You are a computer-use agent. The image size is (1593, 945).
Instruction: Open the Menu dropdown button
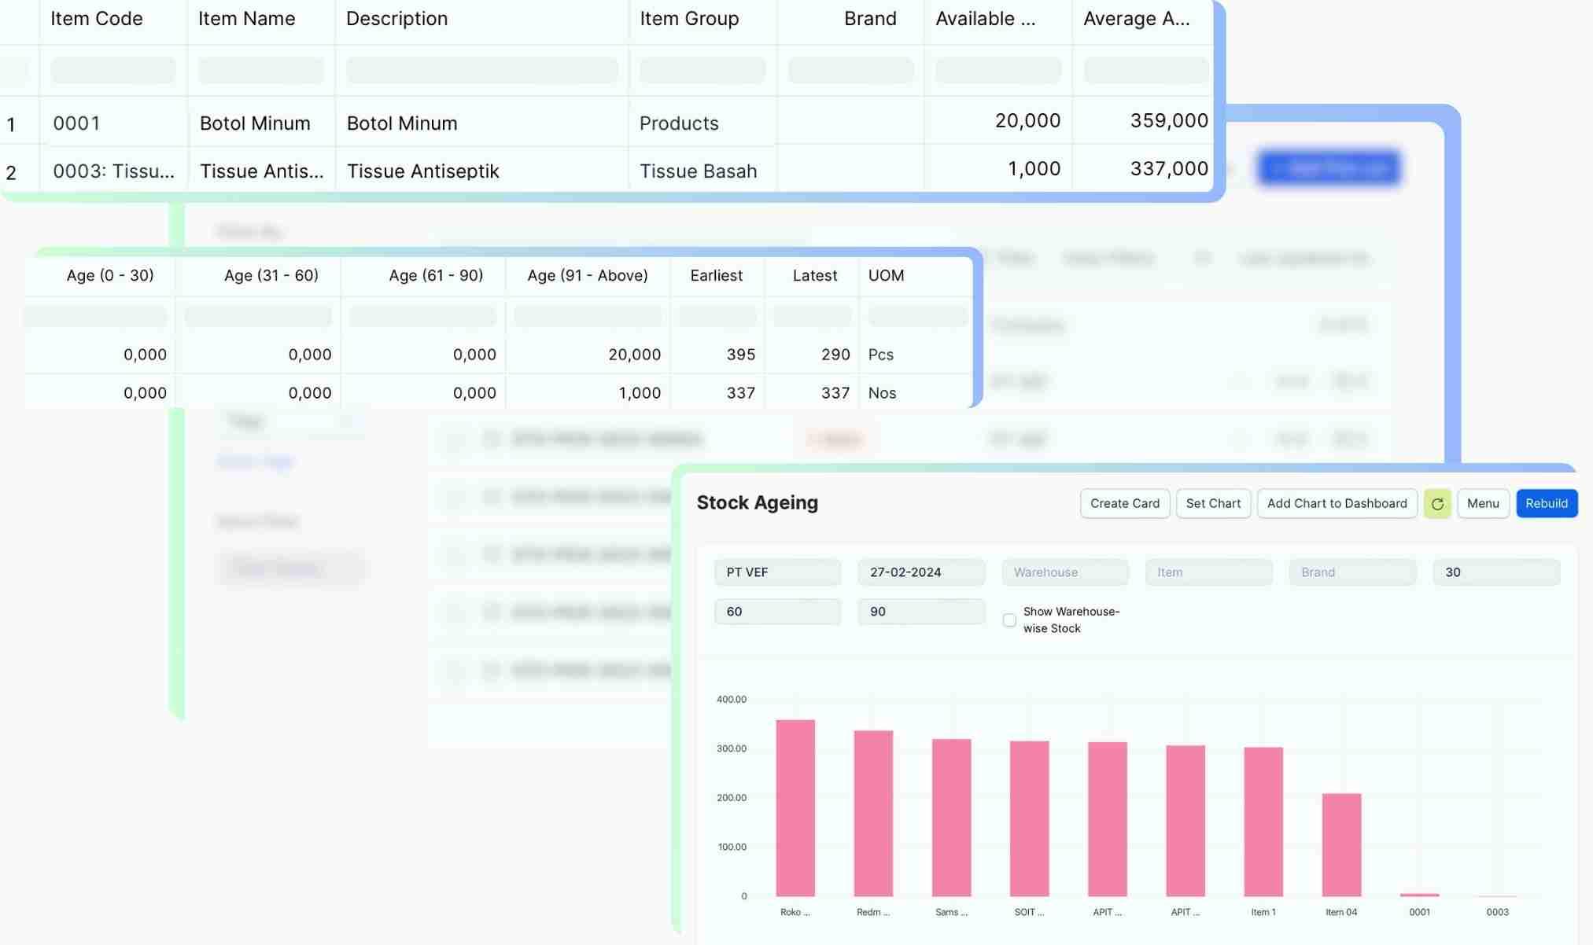point(1482,504)
